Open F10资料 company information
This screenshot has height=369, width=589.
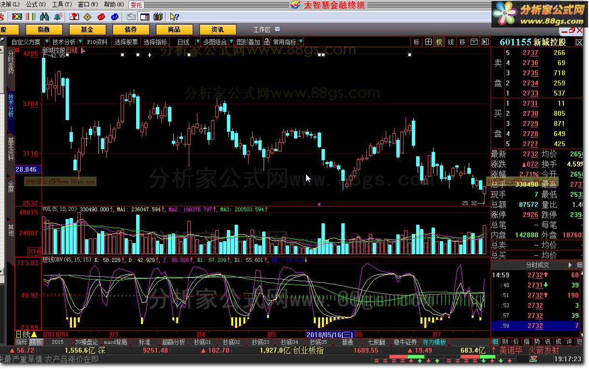click(97, 42)
